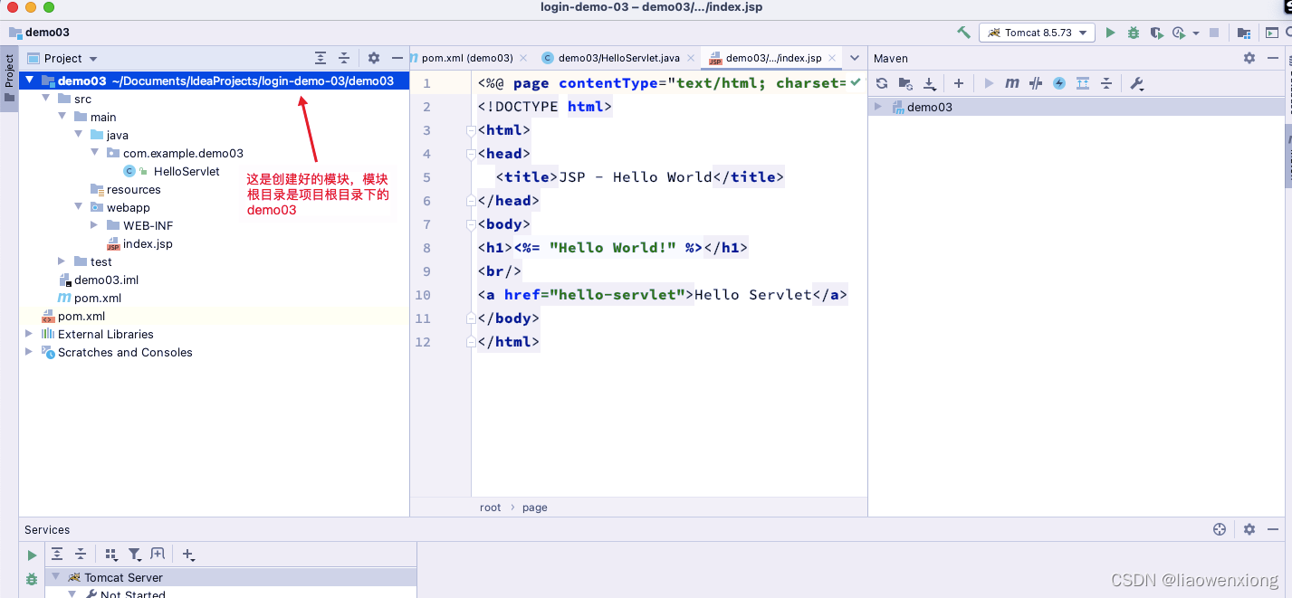Open Services filter dropdown
The height and width of the screenshot is (598, 1292).
click(x=135, y=555)
